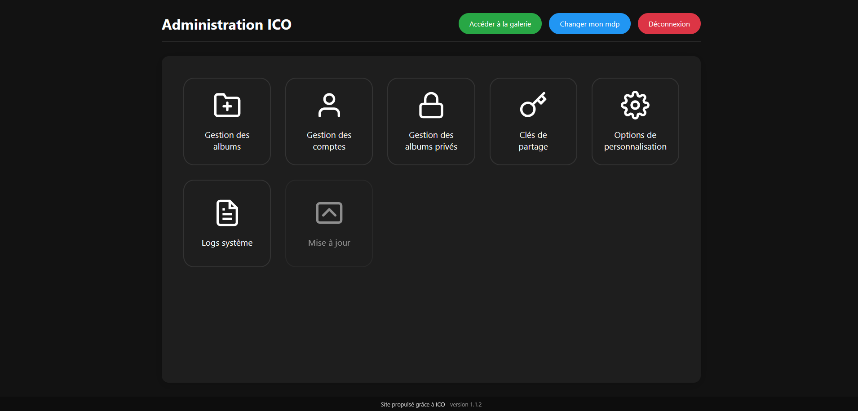Choose the "Options de personnalisation" label
The height and width of the screenshot is (411, 858).
pyautogui.click(x=635, y=141)
